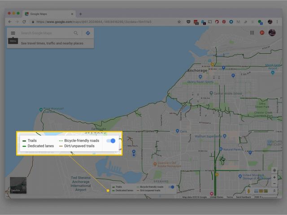Open the Google apps grid
Viewport: 287px width, 215px height.
click(x=252, y=33)
